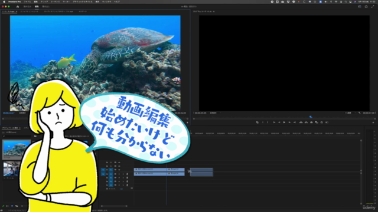Open the Home screen icon
Screen dimensions: 378x212
(18, 6)
